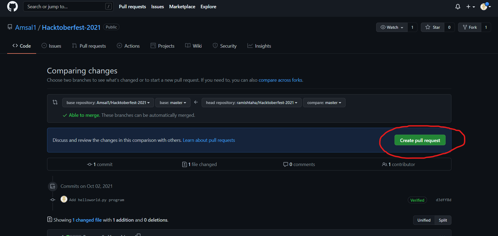View watchers count next to Watch
Image resolution: width=498 pixels, height=236 pixels.
tap(412, 27)
